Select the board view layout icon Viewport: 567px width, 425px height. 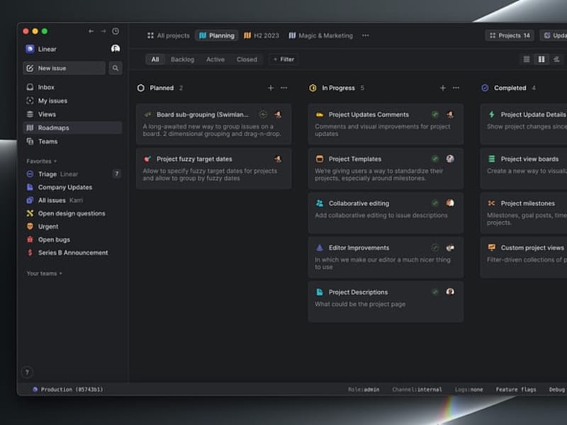pyautogui.click(x=541, y=59)
